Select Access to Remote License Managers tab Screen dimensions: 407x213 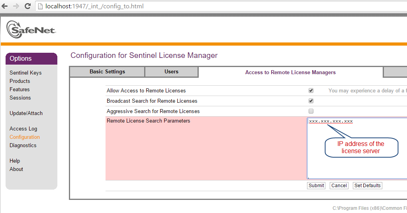point(290,72)
